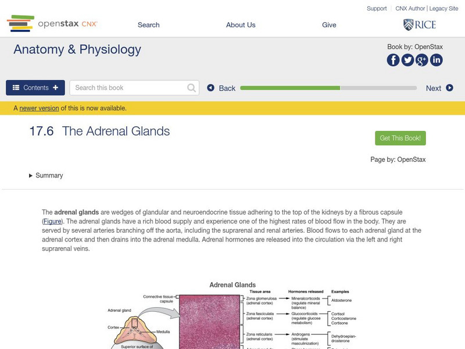Click the Rice University logo
This screenshot has width=465, height=349.
coord(419,24)
